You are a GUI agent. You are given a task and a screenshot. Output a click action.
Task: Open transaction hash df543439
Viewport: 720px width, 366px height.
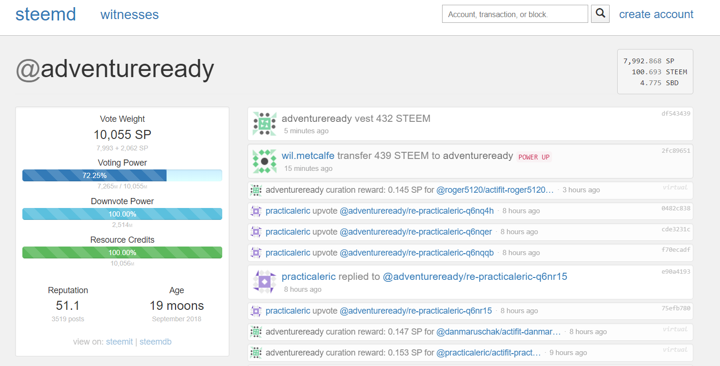675,114
